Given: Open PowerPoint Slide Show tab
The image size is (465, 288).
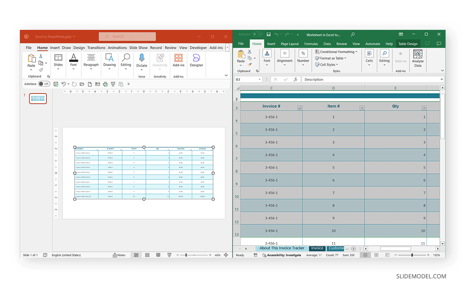Looking at the screenshot, I should tap(138, 48).
